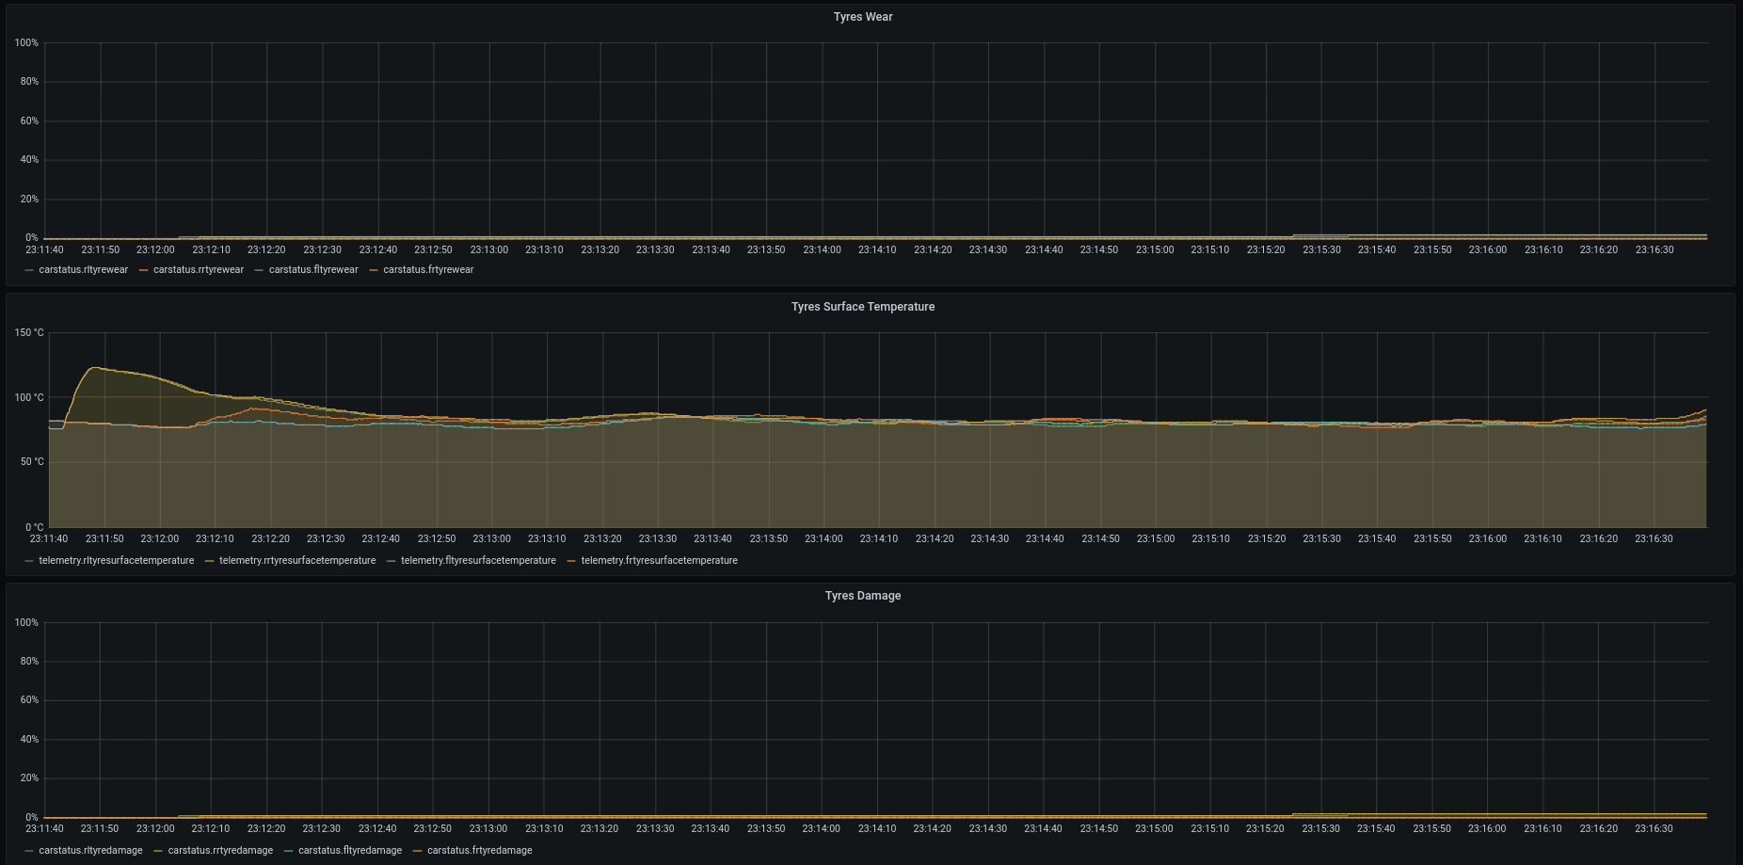Click 23:12:00 time label under Tyres Surface Temperature
Image resolution: width=1743 pixels, height=865 pixels.
[x=160, y=539]
